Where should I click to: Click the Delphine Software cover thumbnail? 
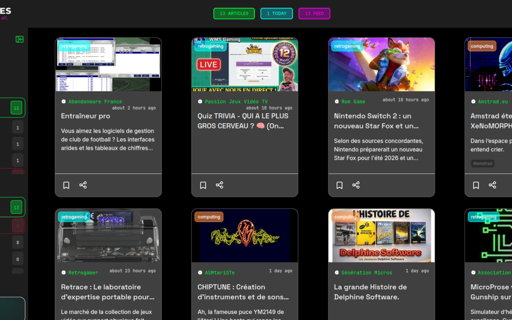[381, 235]
